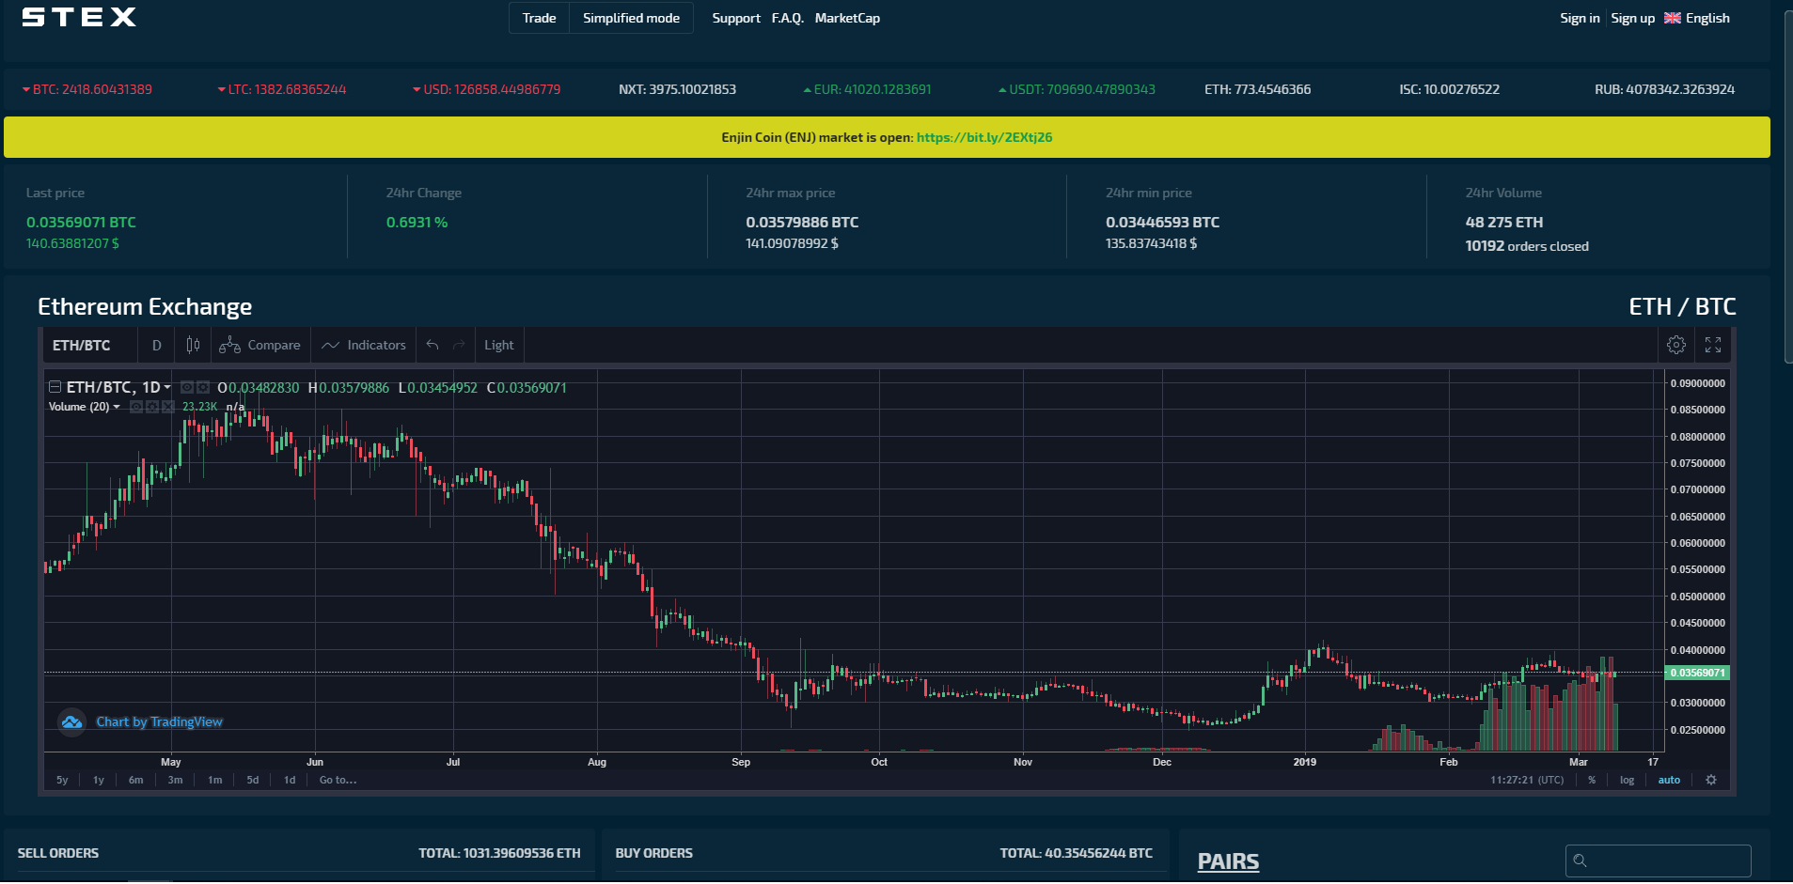1793x884 pixels.
Task: Click the 0.03569071 current price label on axis
Action: [1697, 673]
